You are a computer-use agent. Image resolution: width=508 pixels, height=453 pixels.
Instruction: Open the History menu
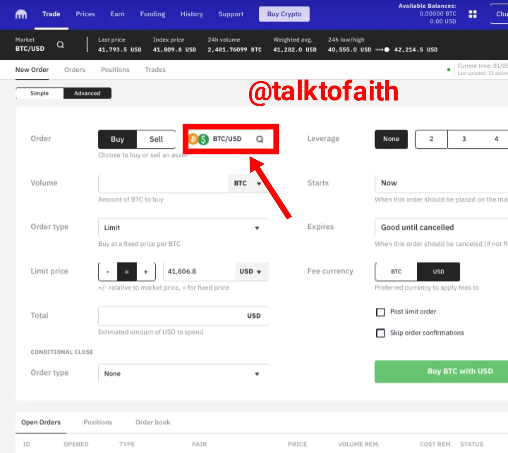192,14
